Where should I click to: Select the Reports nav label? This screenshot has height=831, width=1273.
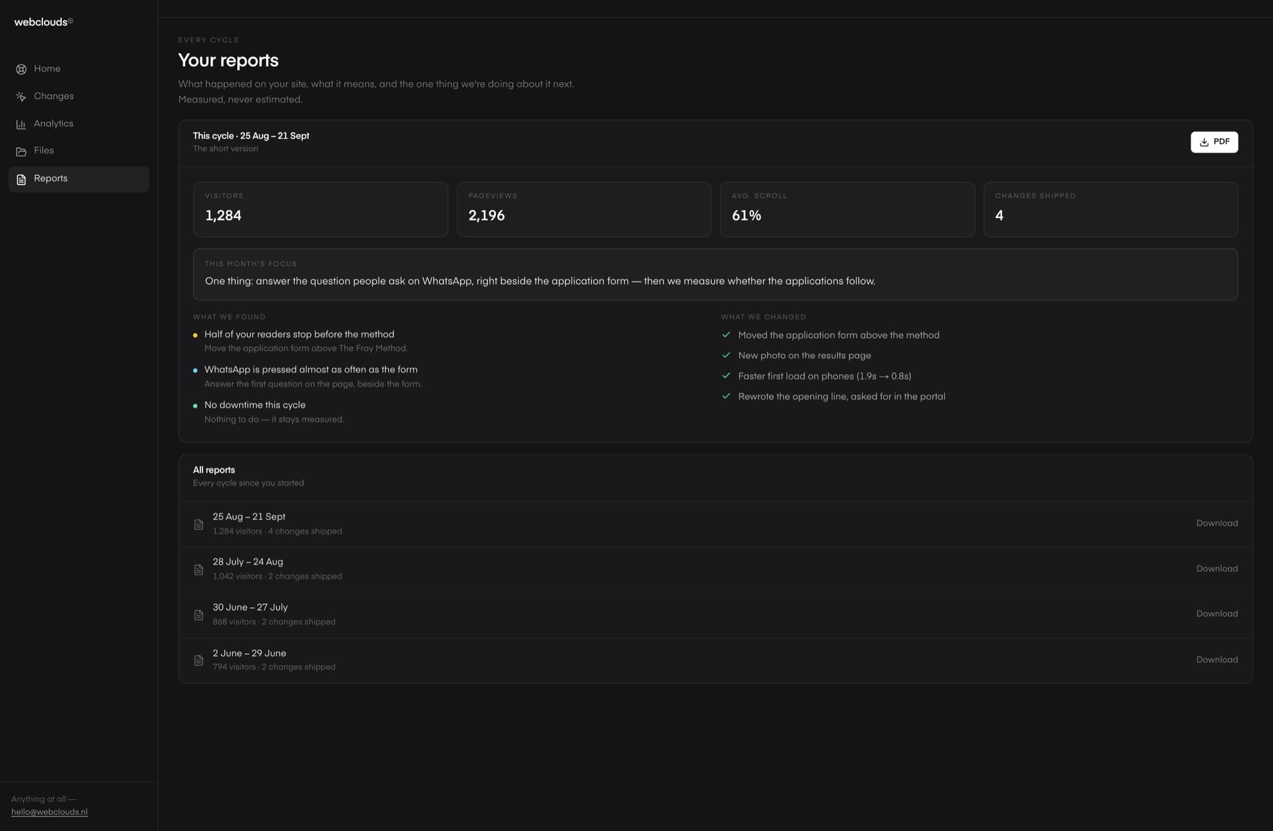tap(50, 178)
